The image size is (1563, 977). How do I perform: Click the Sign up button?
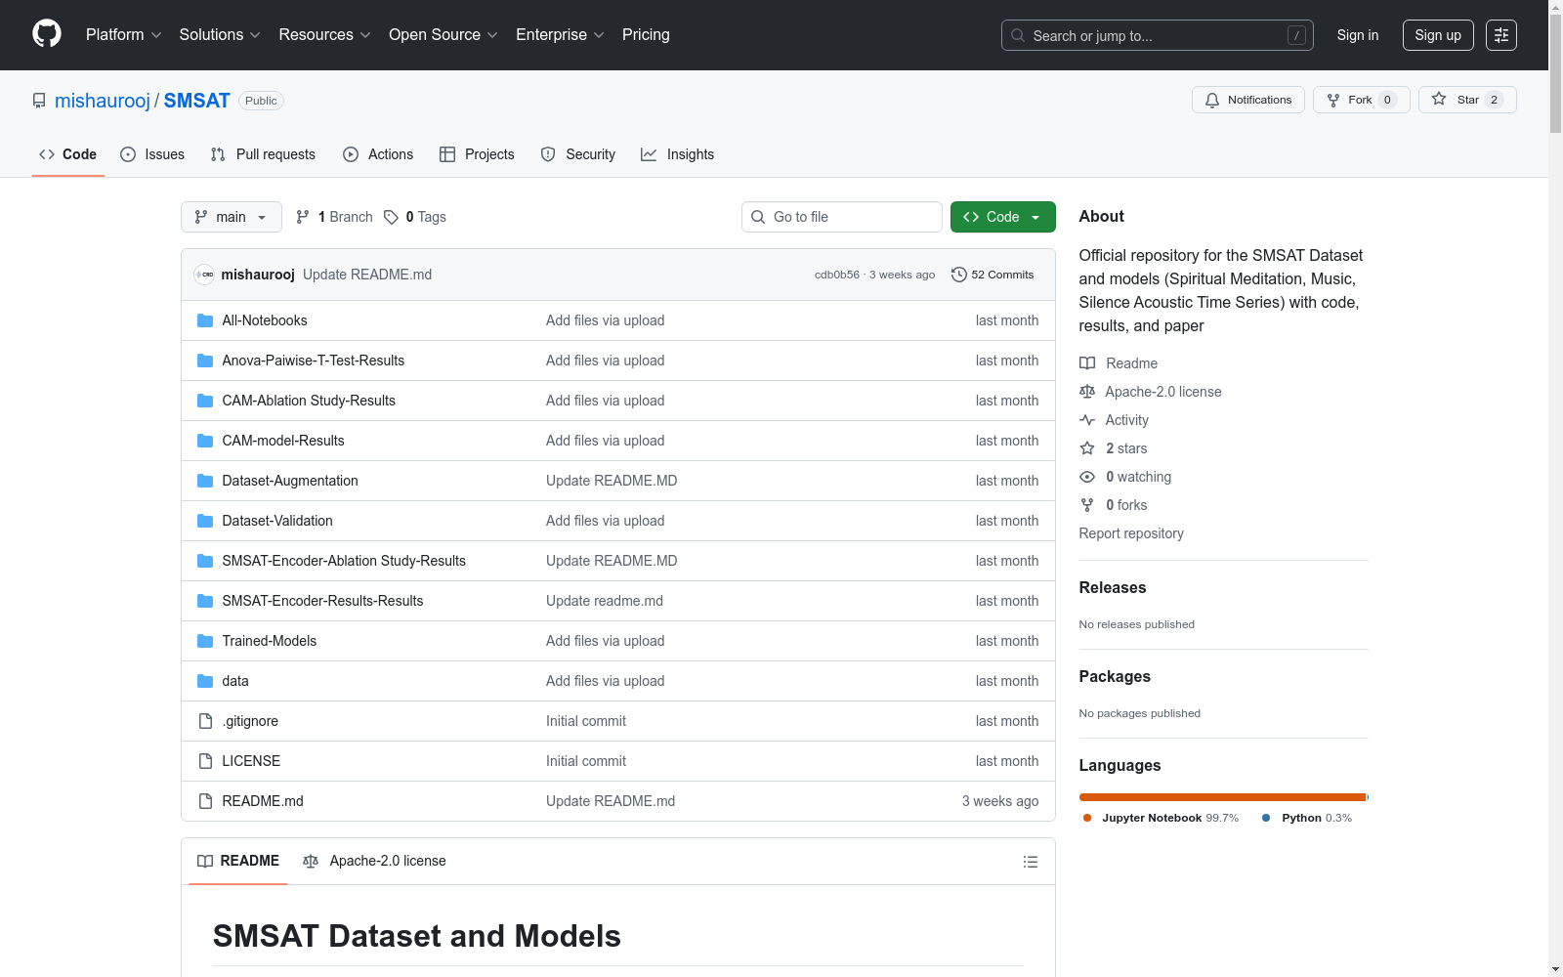tap(1438, 35)
